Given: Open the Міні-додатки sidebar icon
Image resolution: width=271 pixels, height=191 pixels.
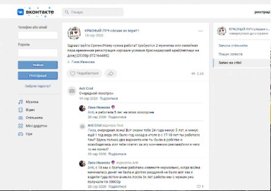Looking at the screenshot, I should (x=21, y=126).
